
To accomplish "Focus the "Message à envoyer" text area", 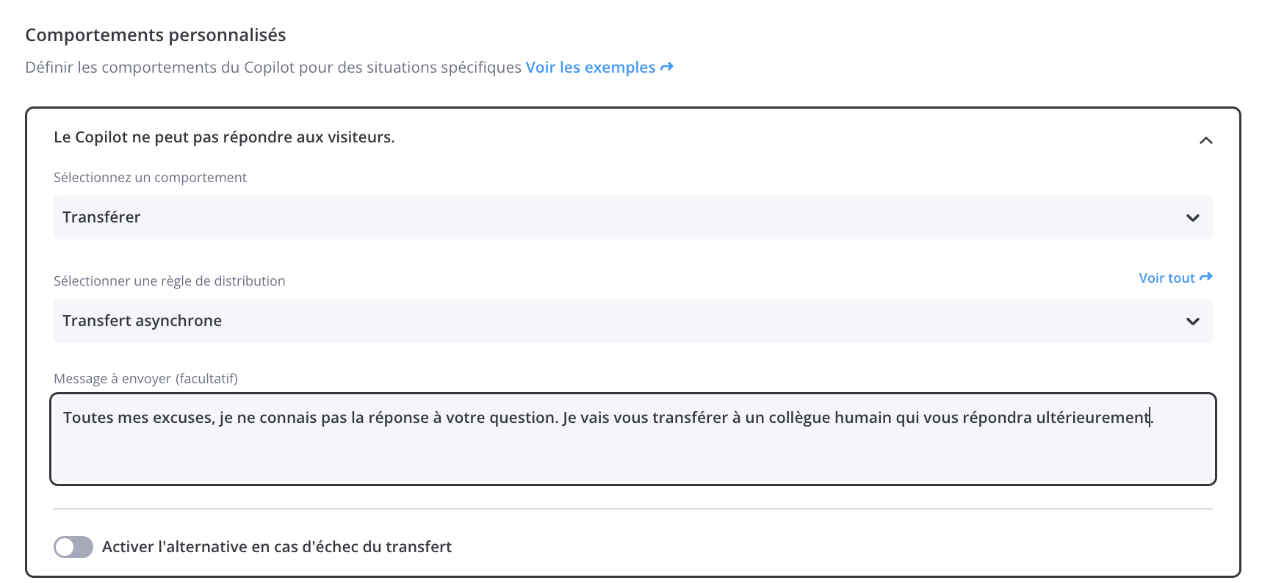I will point(632,439).
